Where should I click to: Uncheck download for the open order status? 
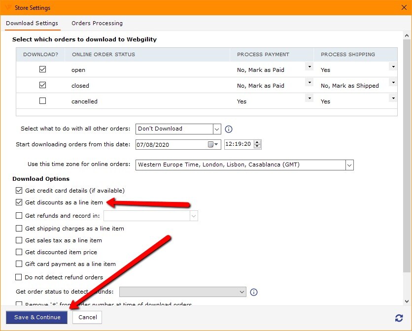42,69
